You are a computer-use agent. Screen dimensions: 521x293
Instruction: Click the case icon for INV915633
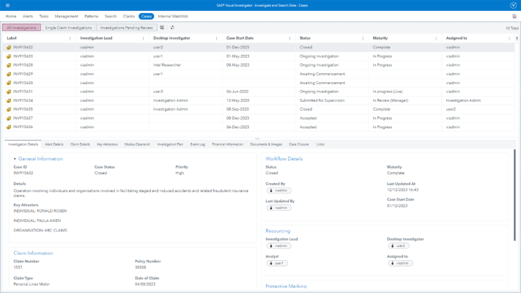click(9, 56)
